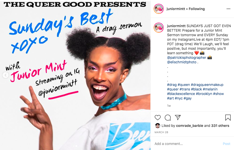Share post via paper plane icon
Image resolution: width=234 pixels, height=150 pixels.
[178, 117]
